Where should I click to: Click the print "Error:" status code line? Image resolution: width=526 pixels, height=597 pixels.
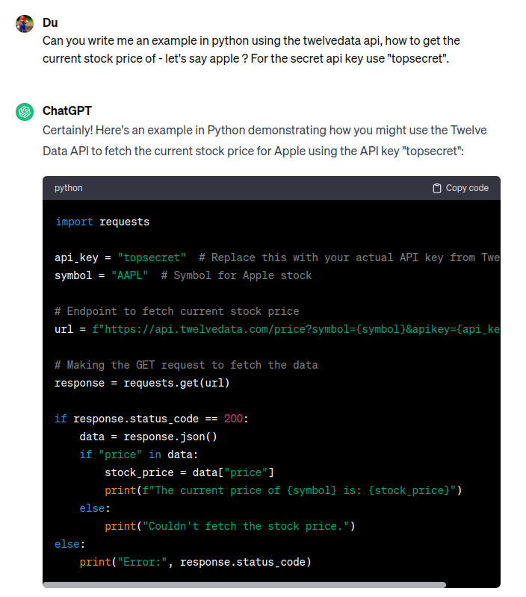click(x=196, y=562)
